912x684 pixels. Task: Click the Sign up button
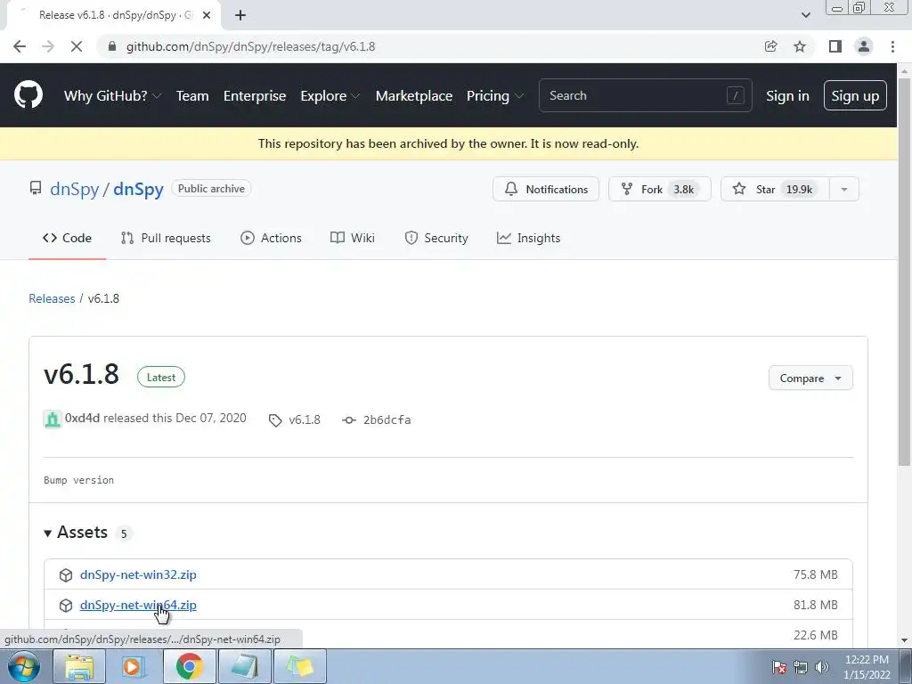click(x=855, y=96)
